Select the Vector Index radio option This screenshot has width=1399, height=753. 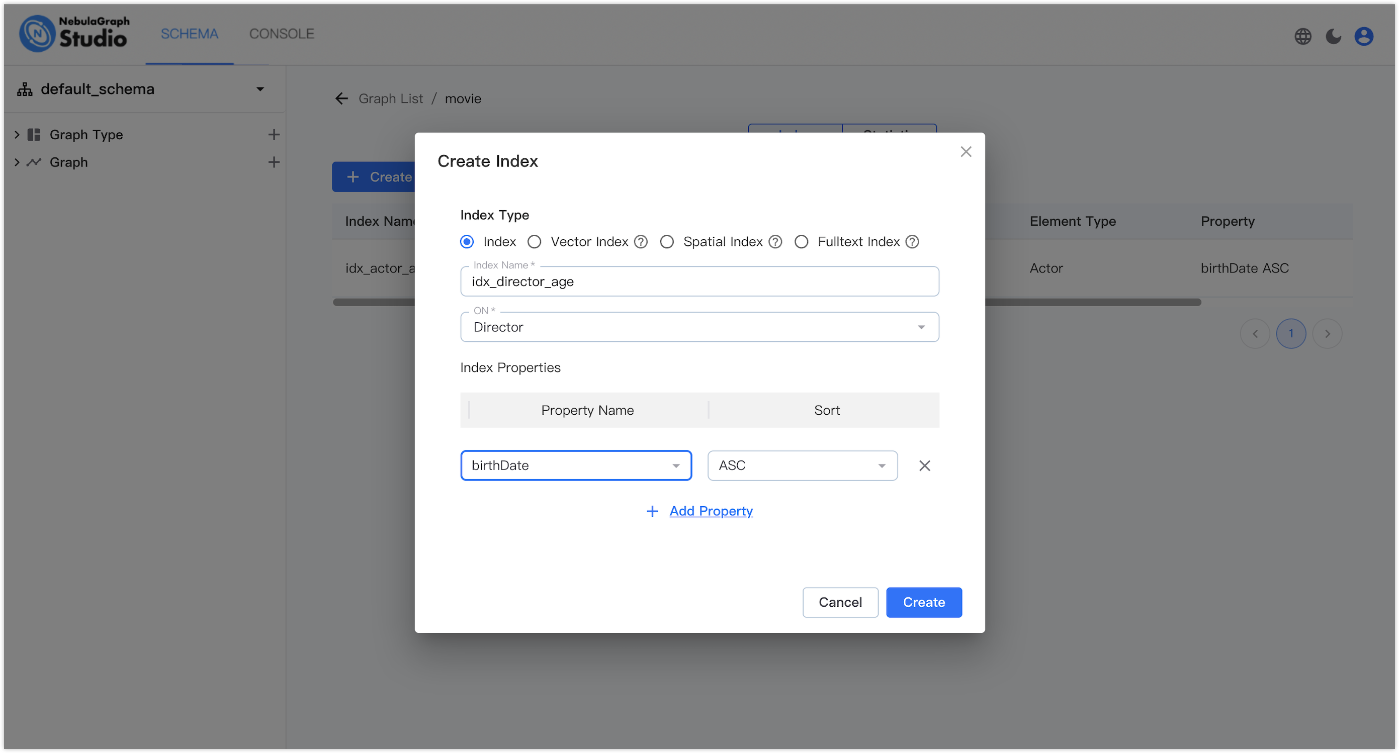tap(534, 242)
